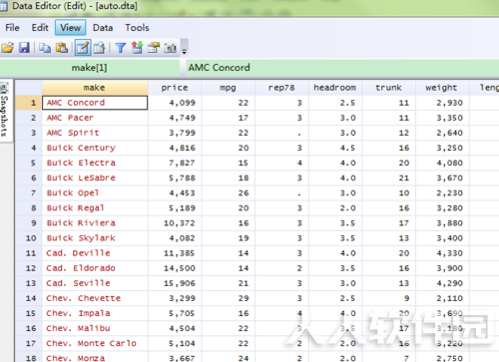The width and height of the screenshot is (499, 362).
Task: Click the AMC Spirit cell
Action: (95, 133)
